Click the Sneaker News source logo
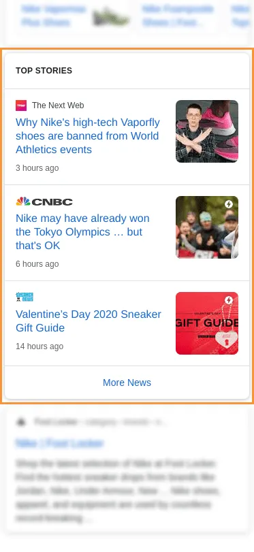 point(25,297)
